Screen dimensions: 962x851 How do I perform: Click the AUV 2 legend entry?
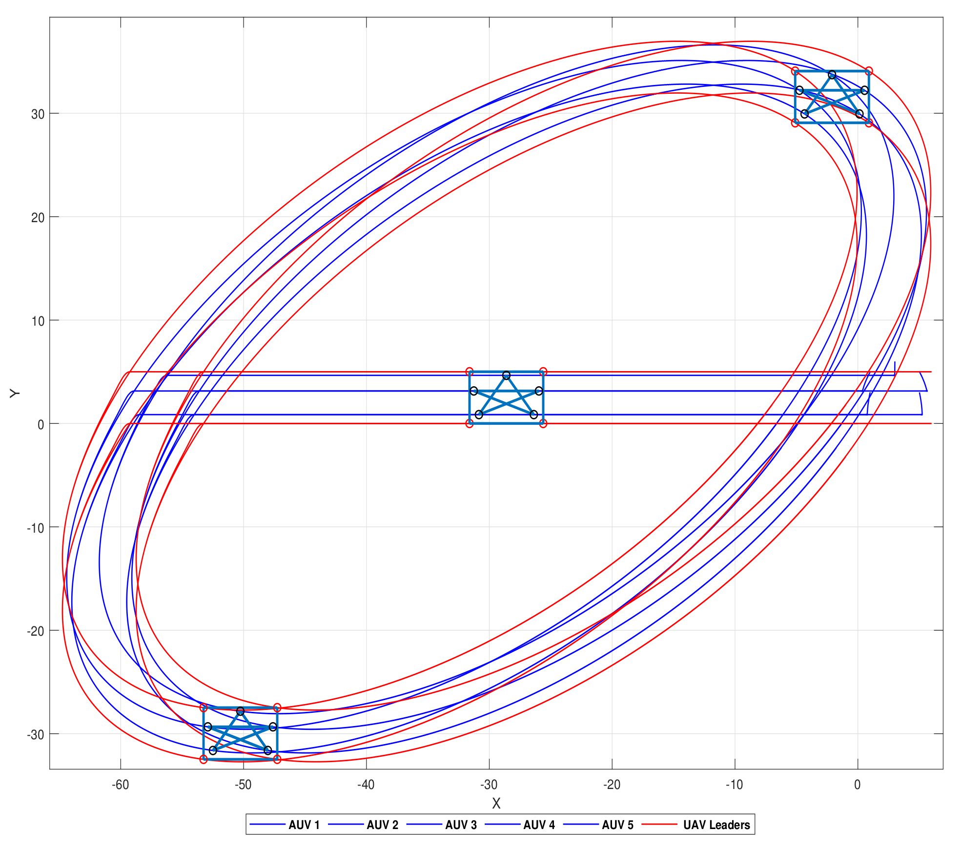[382, 825]
